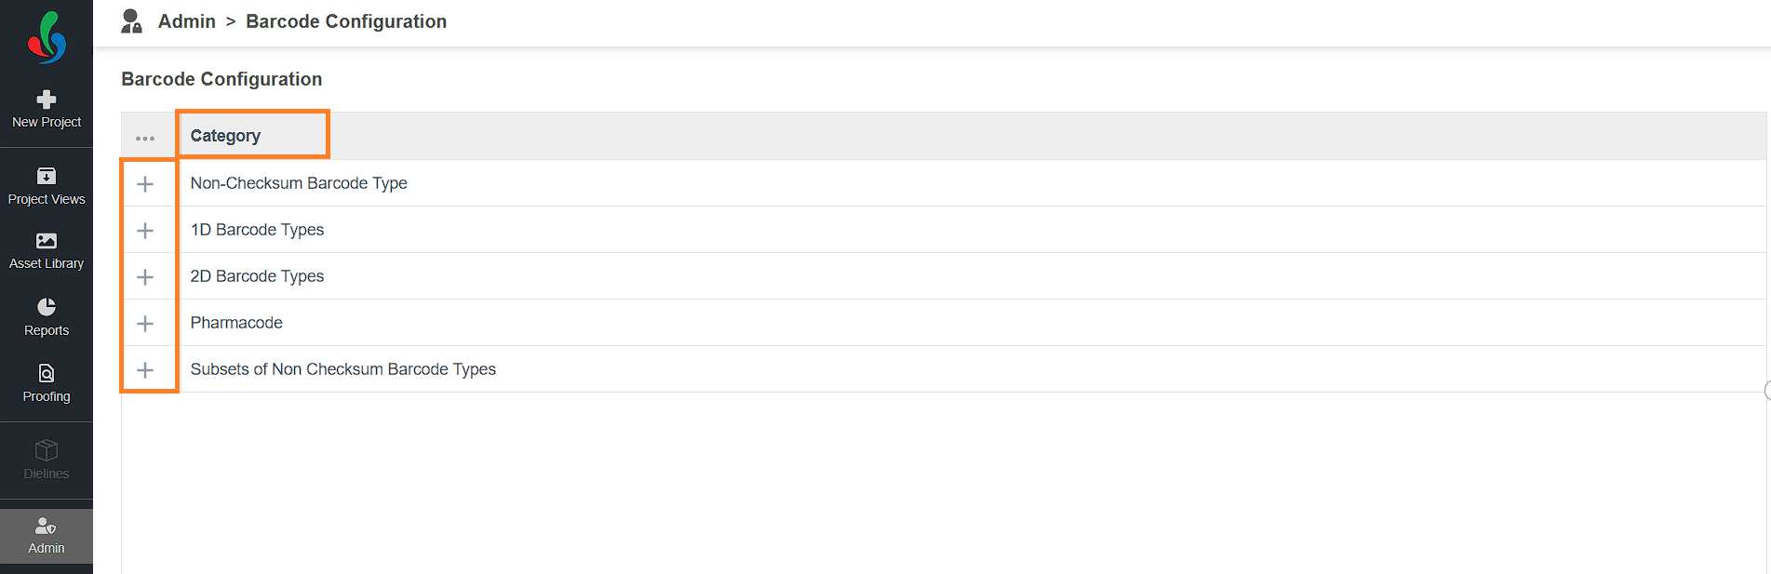This screenshot has height=574, width=1771.
Task: Expand the Non-Checksum Barcode Type row
Action: click(x=145, y=184)
